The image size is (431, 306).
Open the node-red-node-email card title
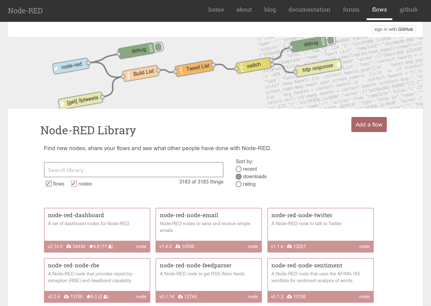coord(189,215)
